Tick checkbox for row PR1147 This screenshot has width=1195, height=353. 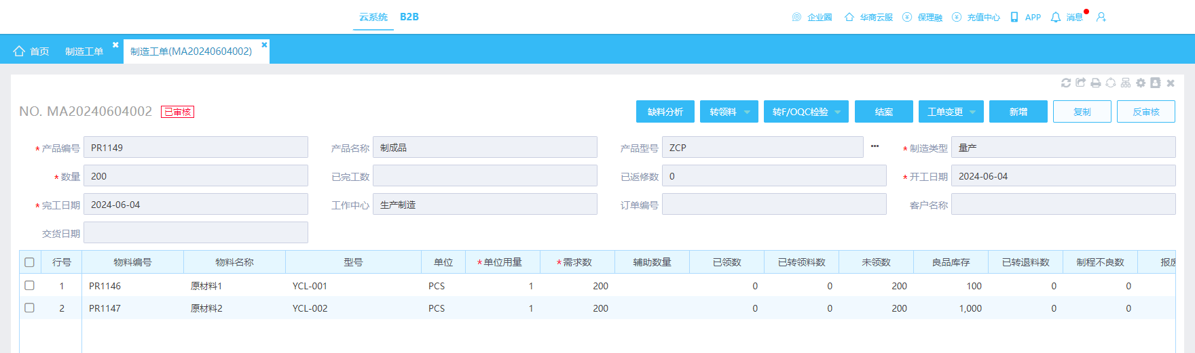click(x=29, y=308)
